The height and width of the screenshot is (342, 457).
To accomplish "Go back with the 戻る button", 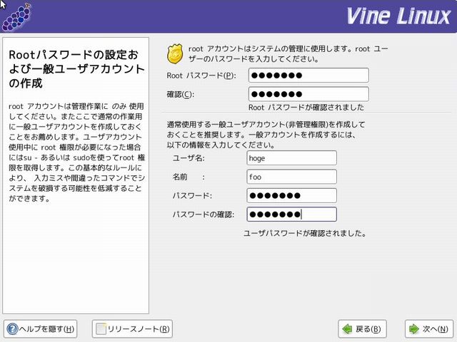I will [362, 329].
